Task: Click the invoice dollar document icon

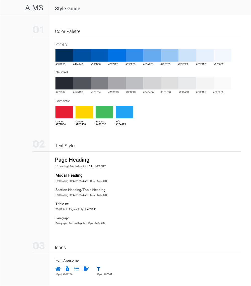Action: coord(67,268)
